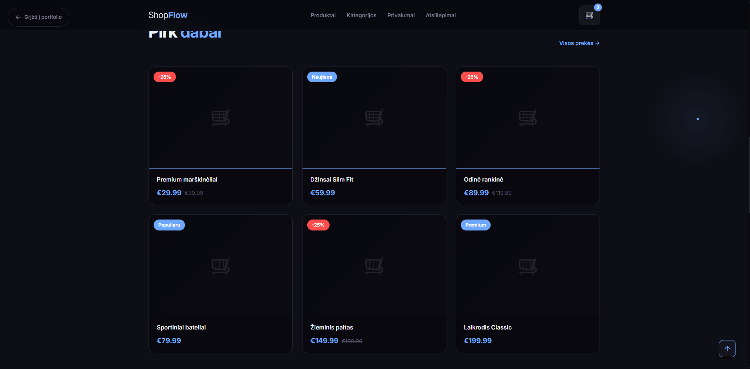This screenshot has width=750, height=369.
Task: Click the cart placeholder icon on Džinsai Slim Fit
Action: click(x=374, y=117)
